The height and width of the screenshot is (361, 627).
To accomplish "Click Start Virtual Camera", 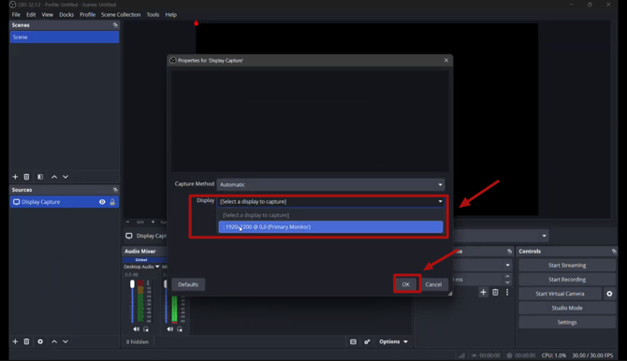I will 560,294.
